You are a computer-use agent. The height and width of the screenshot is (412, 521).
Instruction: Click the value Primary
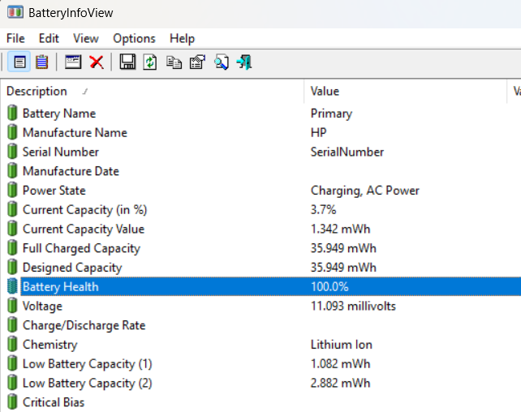click(x=331, y=114)
